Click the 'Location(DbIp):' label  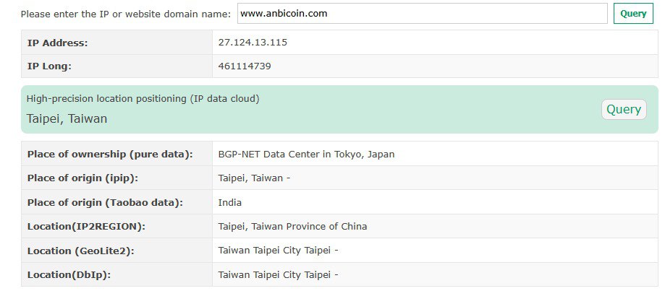pos(69,275)
